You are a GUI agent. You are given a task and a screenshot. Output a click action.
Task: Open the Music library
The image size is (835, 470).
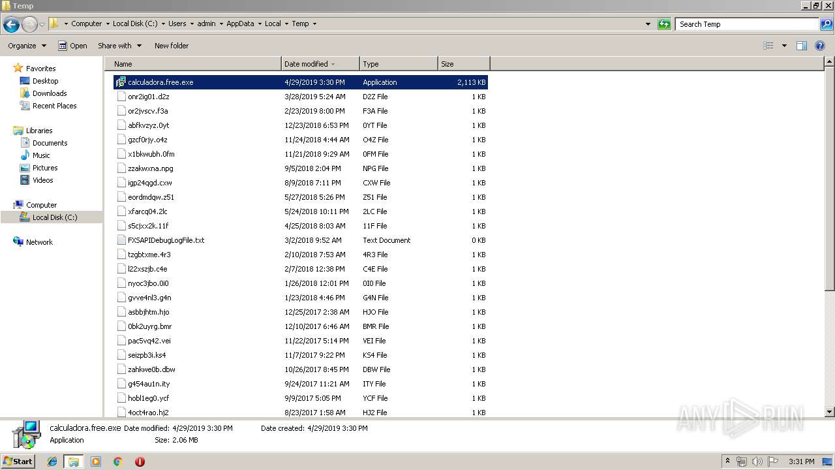tap(41, 155)
